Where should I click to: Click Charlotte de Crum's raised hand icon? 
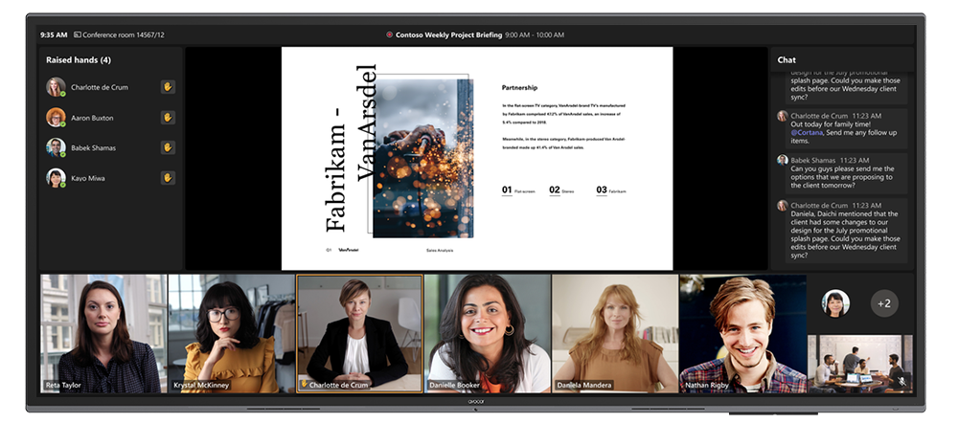pyautogui.click(x=168, y=87)
